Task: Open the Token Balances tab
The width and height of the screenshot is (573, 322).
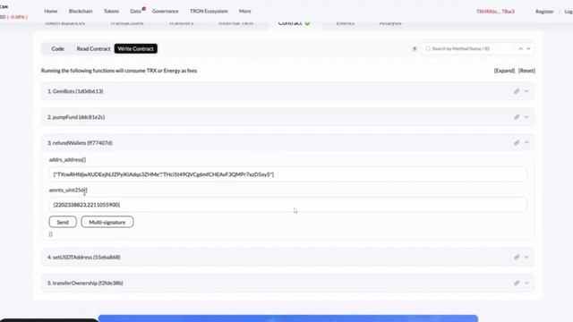Action: pos(64,23)
